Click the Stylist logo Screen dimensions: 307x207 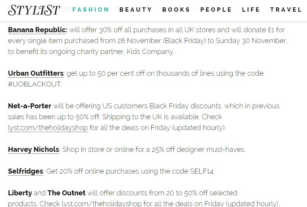click(34, 10)
